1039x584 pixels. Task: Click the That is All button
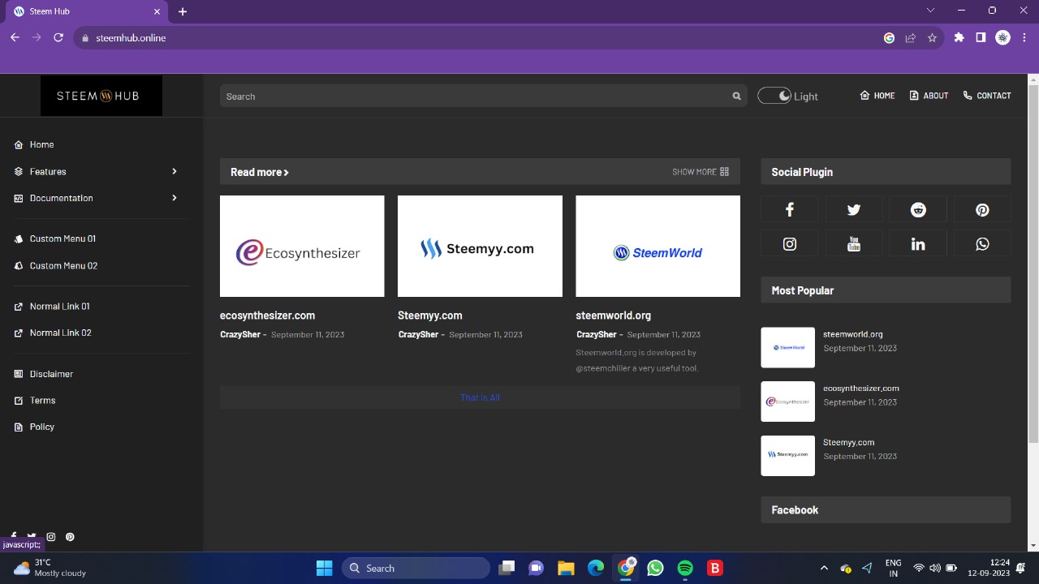point(480,397)
